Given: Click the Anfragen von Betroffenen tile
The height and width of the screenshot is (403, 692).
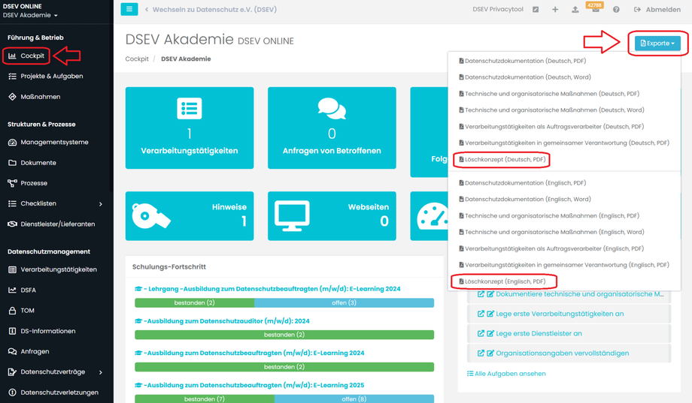Looking at the screenshot, I should (332, 128).
